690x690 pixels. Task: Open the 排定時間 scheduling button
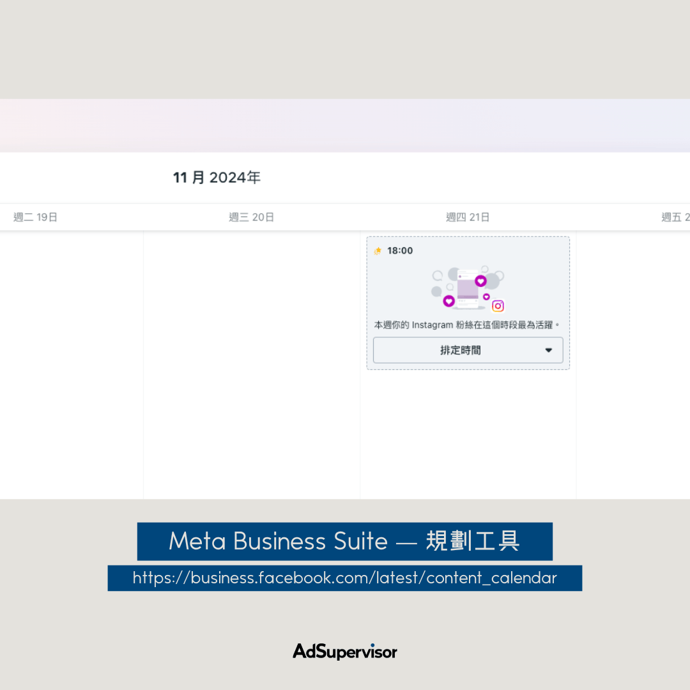coord(468,350)
